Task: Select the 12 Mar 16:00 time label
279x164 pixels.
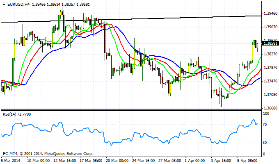Action: point(65,161)
